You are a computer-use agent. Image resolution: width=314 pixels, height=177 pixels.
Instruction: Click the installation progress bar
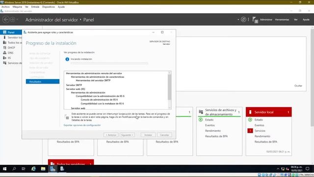click(109, 63)
